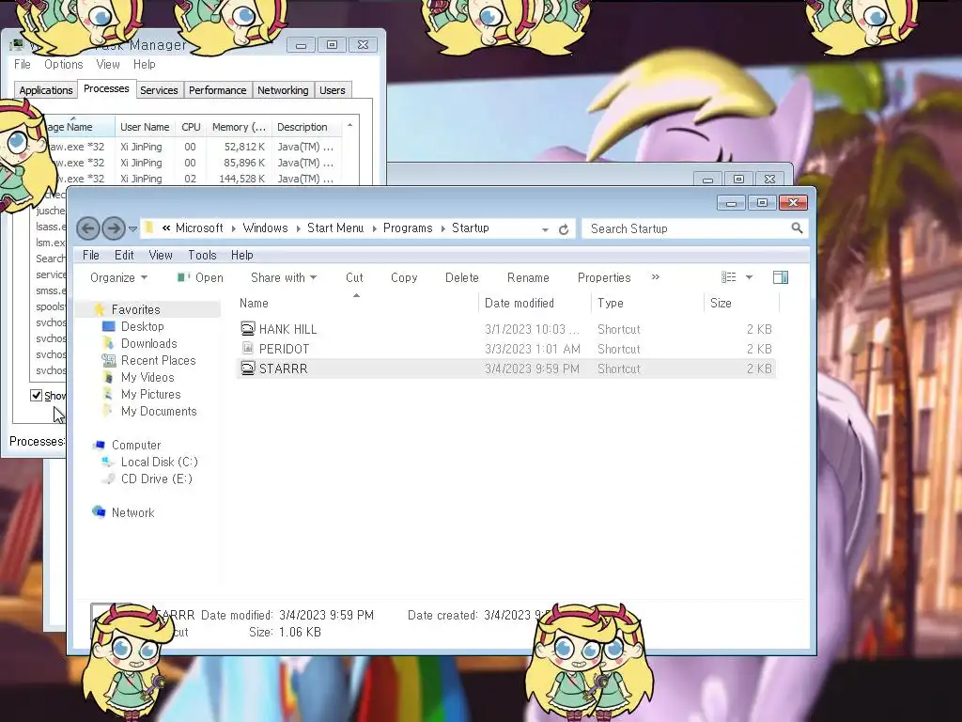Viewport: 962px width, 722px height.
Task: Switch to Task Manager Services tab
Action: point(159,90)
